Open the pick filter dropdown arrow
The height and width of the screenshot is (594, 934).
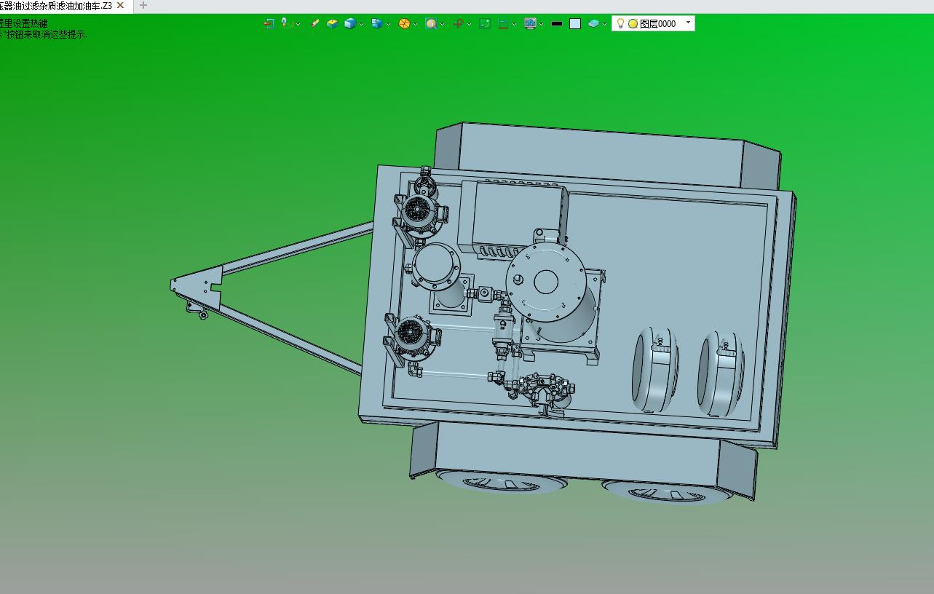coord(298,24)
